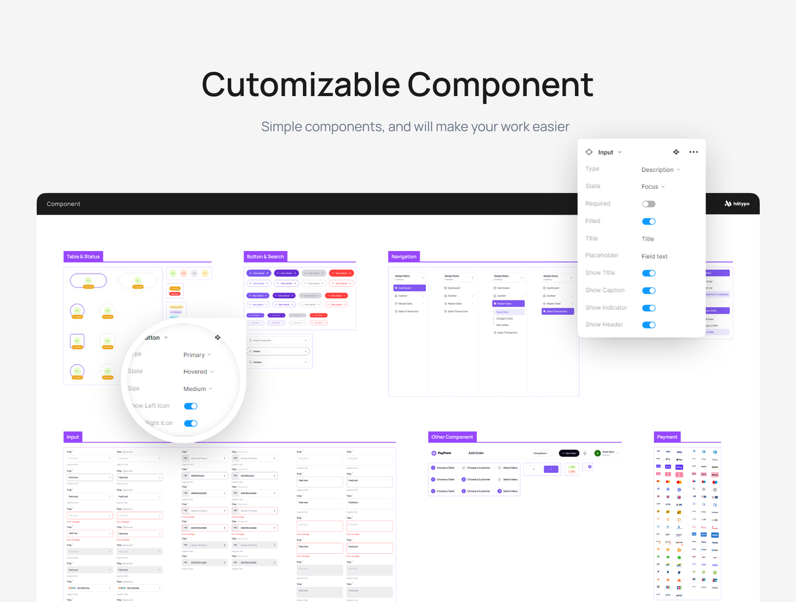796x602 pixels.
Task: Open the Type dropdown showing Description
Action: click(661, 170)
